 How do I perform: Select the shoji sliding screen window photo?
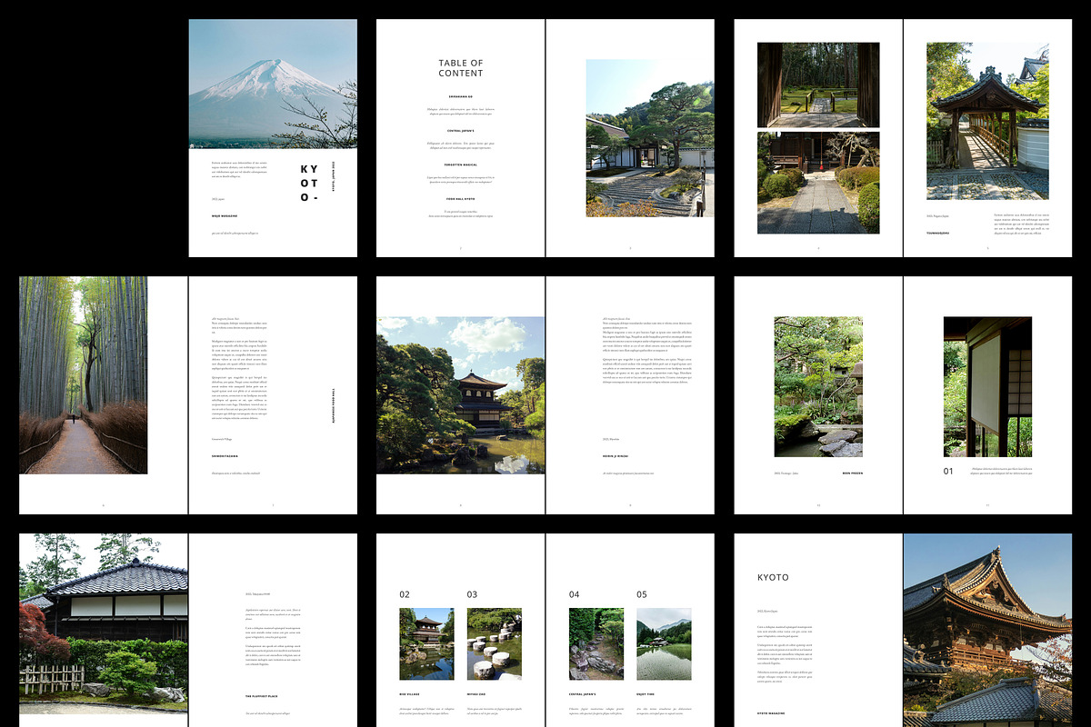[x=987, y=386]
